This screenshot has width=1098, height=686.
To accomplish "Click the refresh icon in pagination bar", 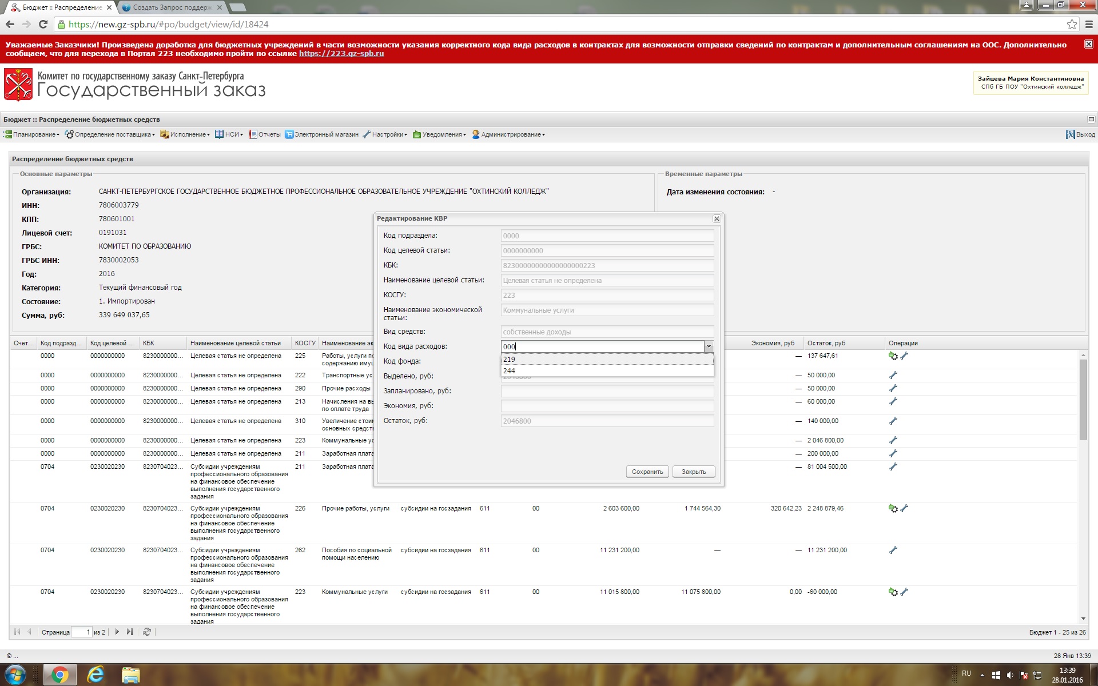I will [147, 632].
